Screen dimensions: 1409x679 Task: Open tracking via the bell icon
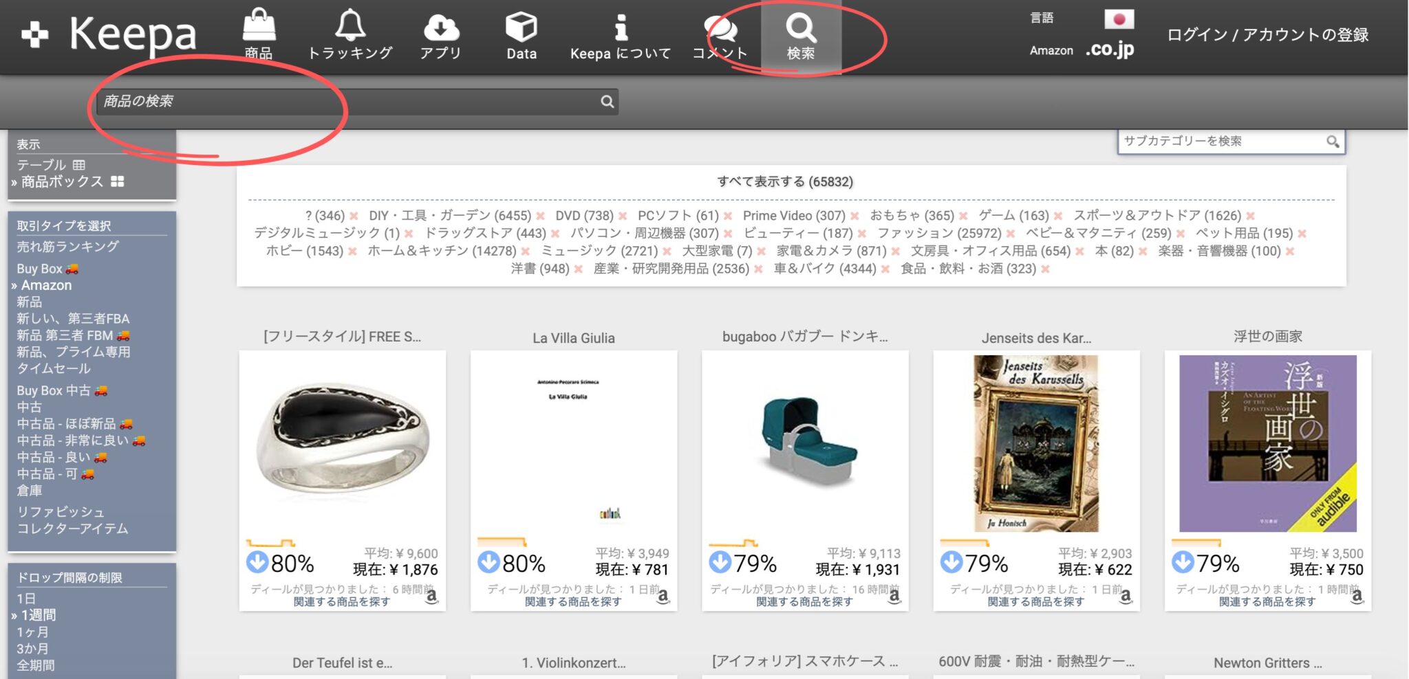[351, 26]
